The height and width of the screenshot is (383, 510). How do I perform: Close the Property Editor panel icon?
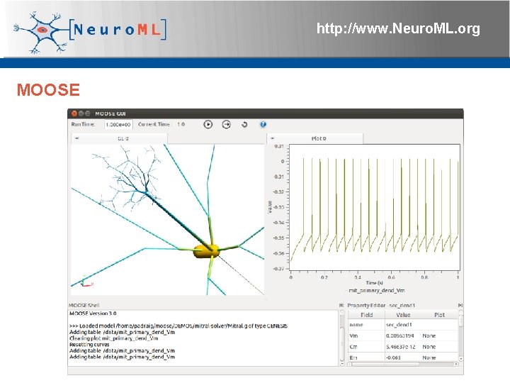[460, 305]
